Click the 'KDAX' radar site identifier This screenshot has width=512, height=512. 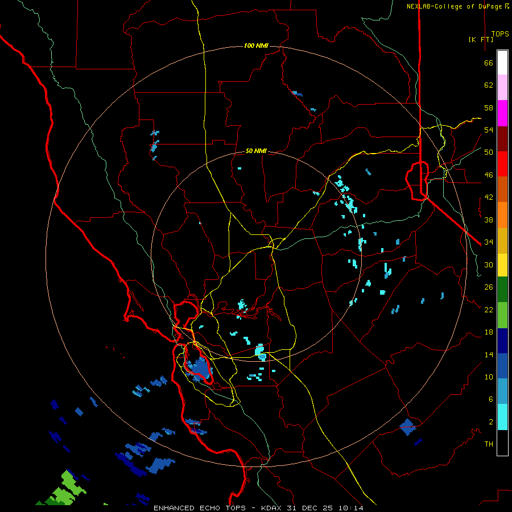272,508
